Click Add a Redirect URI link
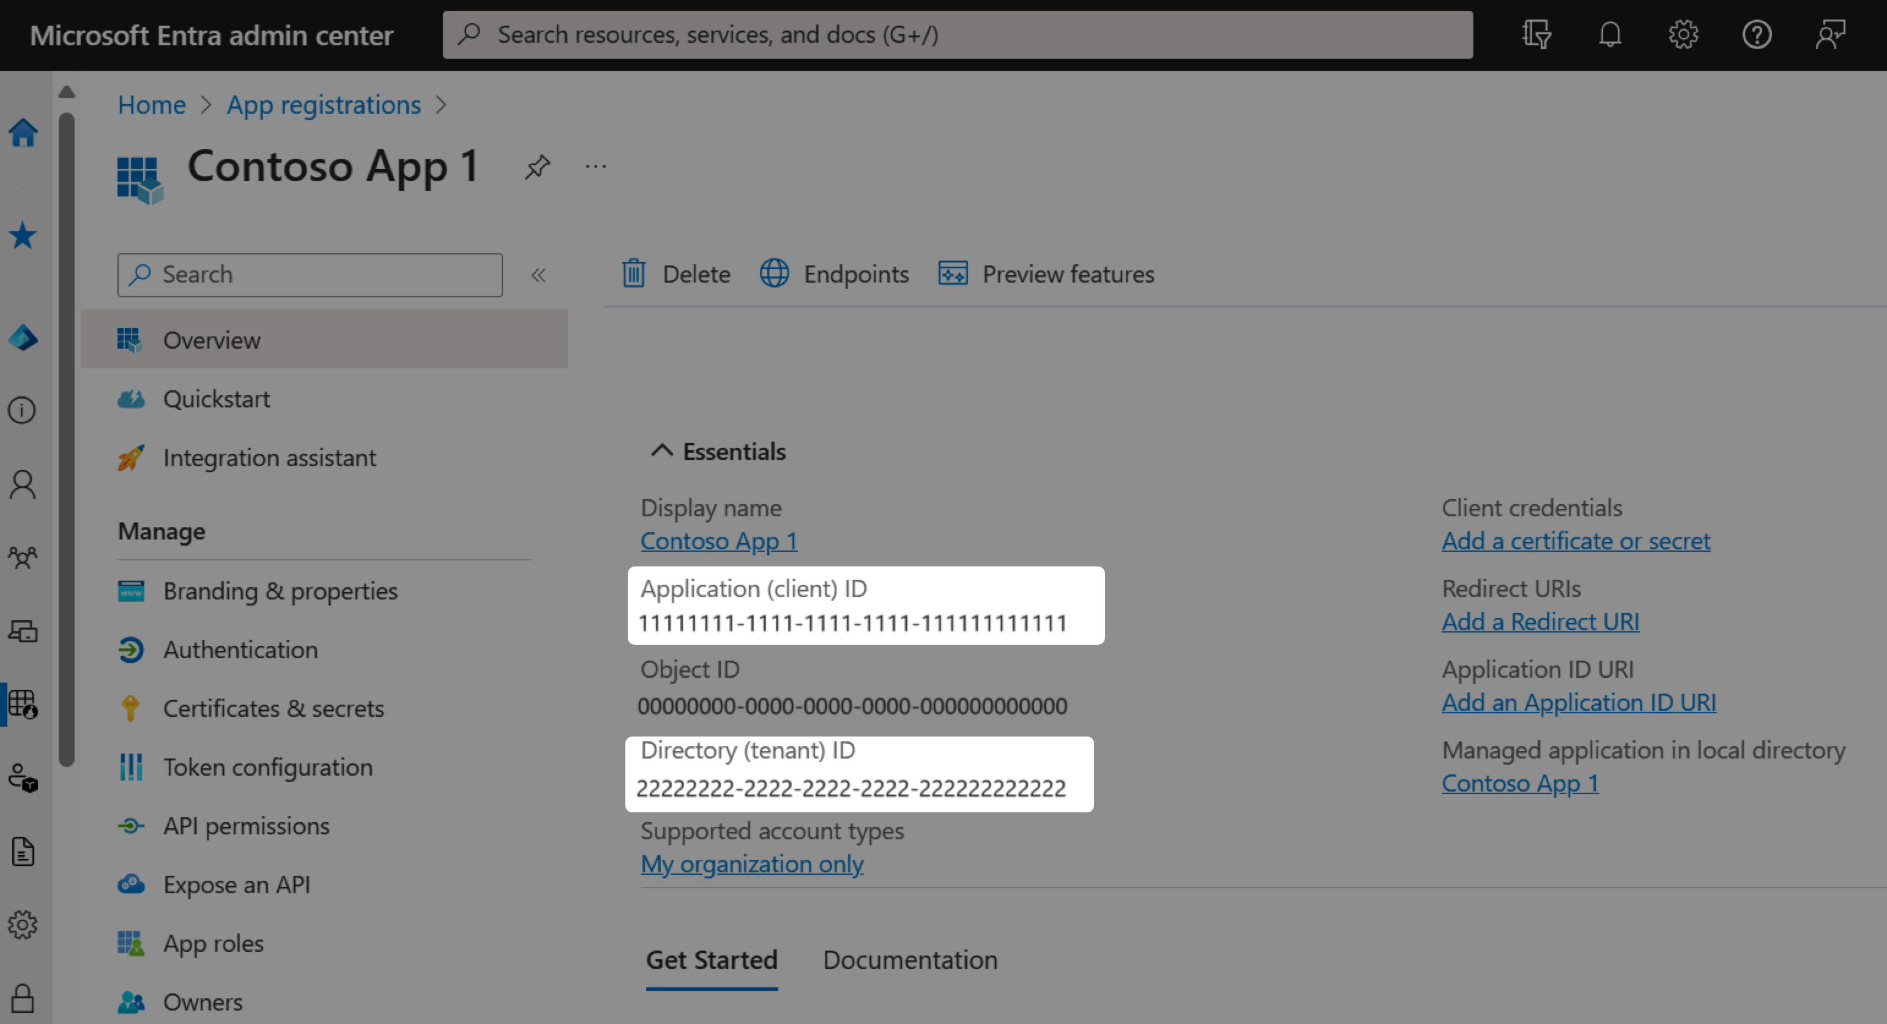Viewport: 1887px width, 1024px height. (1541, 621)
